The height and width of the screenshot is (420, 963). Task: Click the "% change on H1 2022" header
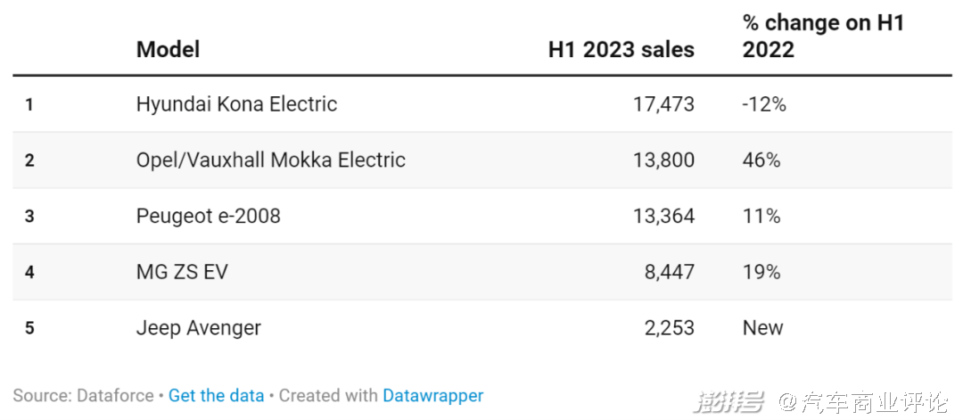click(x=823, y=37)
